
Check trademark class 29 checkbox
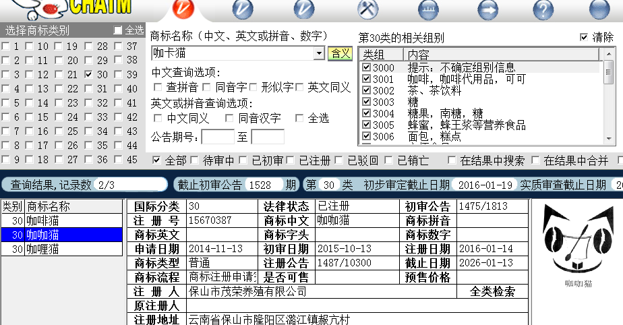(88, 60)
